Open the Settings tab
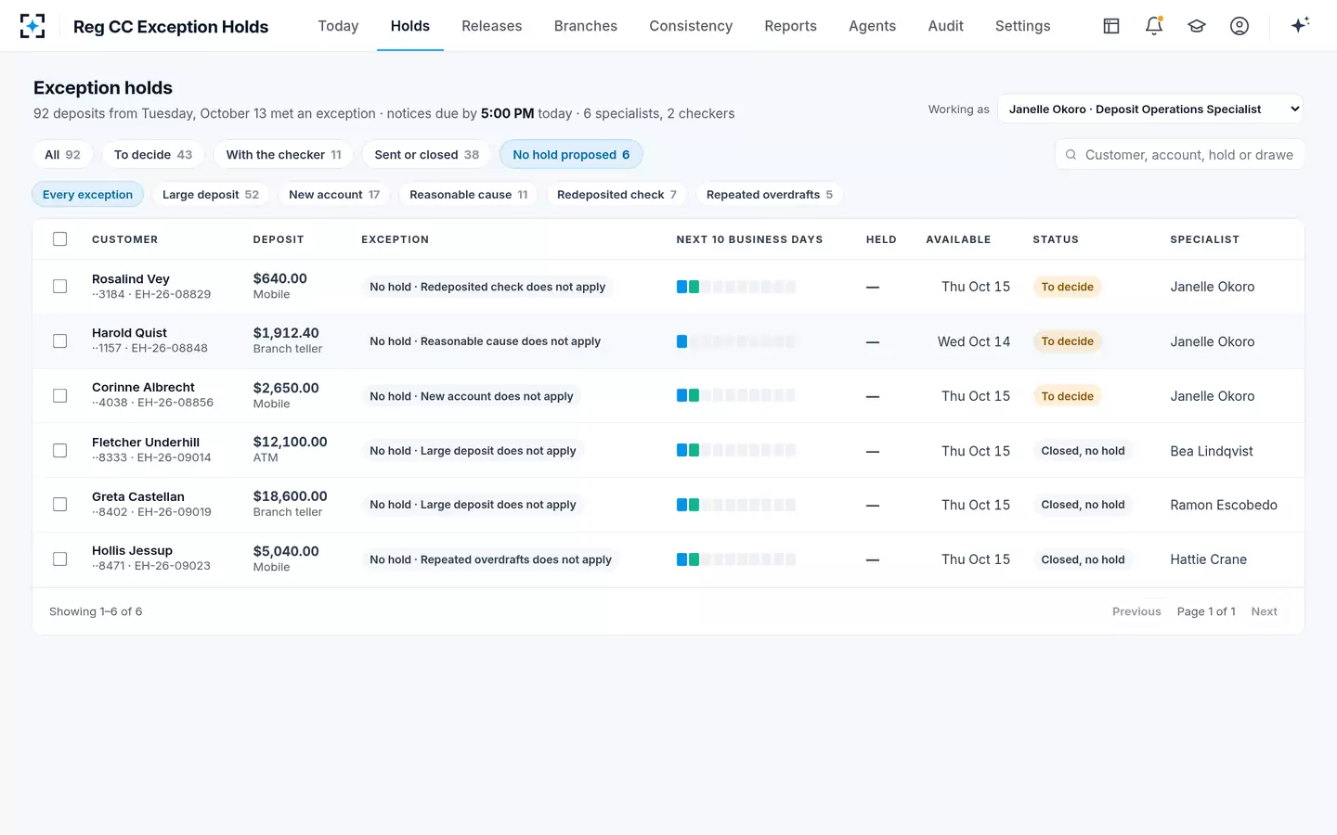 point(1023,26)
